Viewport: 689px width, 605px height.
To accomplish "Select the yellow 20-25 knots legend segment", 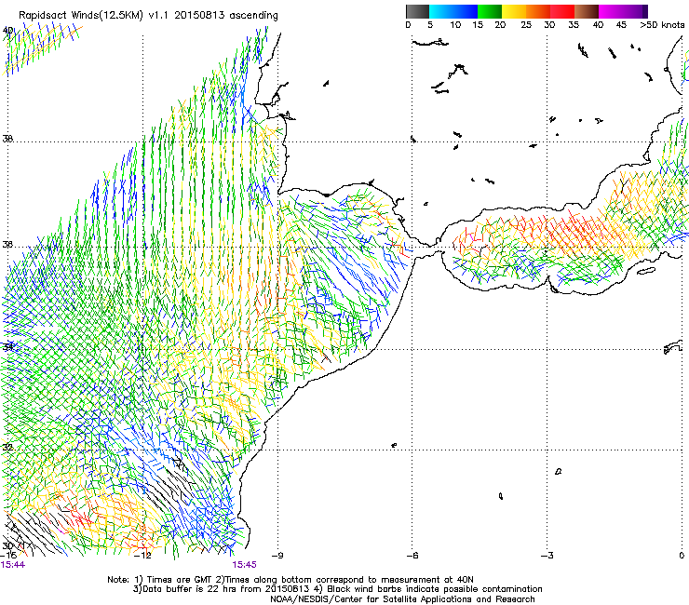I will point(514,11).
